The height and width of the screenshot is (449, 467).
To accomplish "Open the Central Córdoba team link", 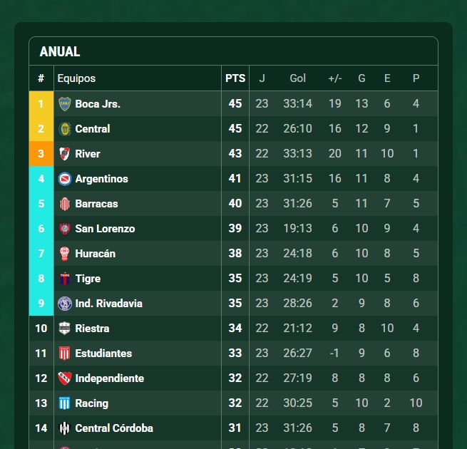I will pyautogui.click(x=114, y=428).
